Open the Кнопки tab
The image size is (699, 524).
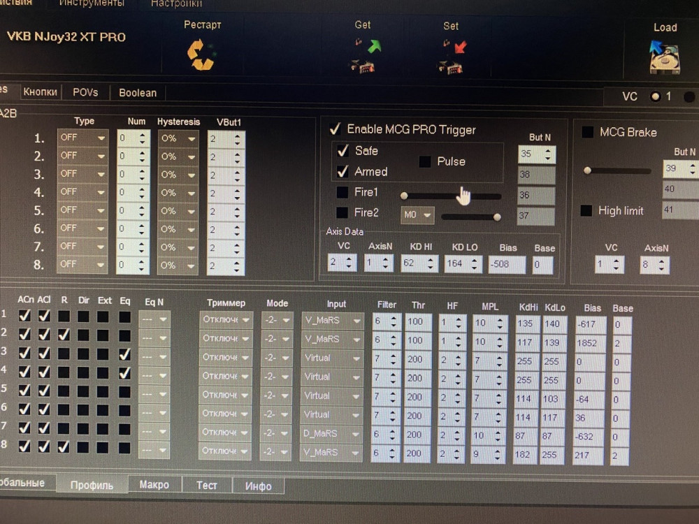pyautogui.click(x=40, y=92)
